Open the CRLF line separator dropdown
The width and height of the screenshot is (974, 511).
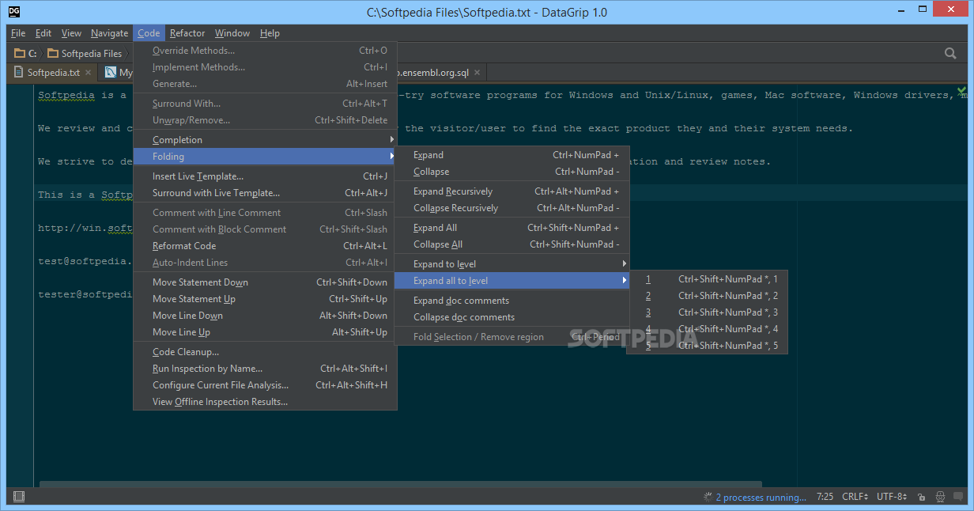coord(855,498)
